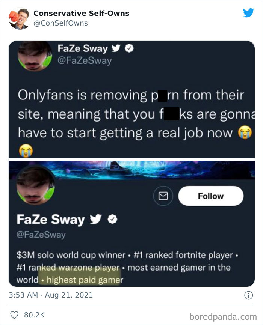Click the highlighted "highest paid gamer" text
This screenshot has width=263, height=325.
[82, 280]
